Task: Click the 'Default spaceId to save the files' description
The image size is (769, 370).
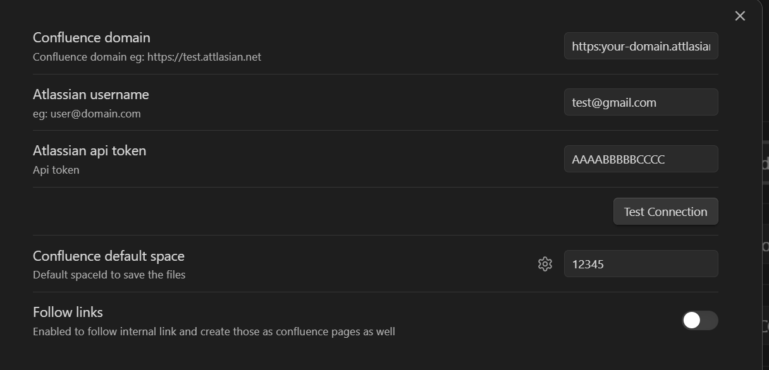Action: pos(109,275)
